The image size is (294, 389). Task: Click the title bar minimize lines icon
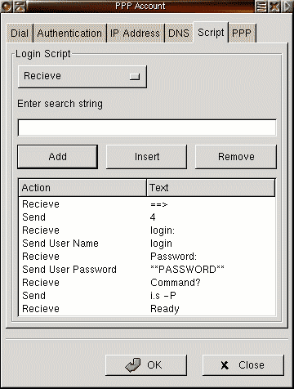click(261, 7)
